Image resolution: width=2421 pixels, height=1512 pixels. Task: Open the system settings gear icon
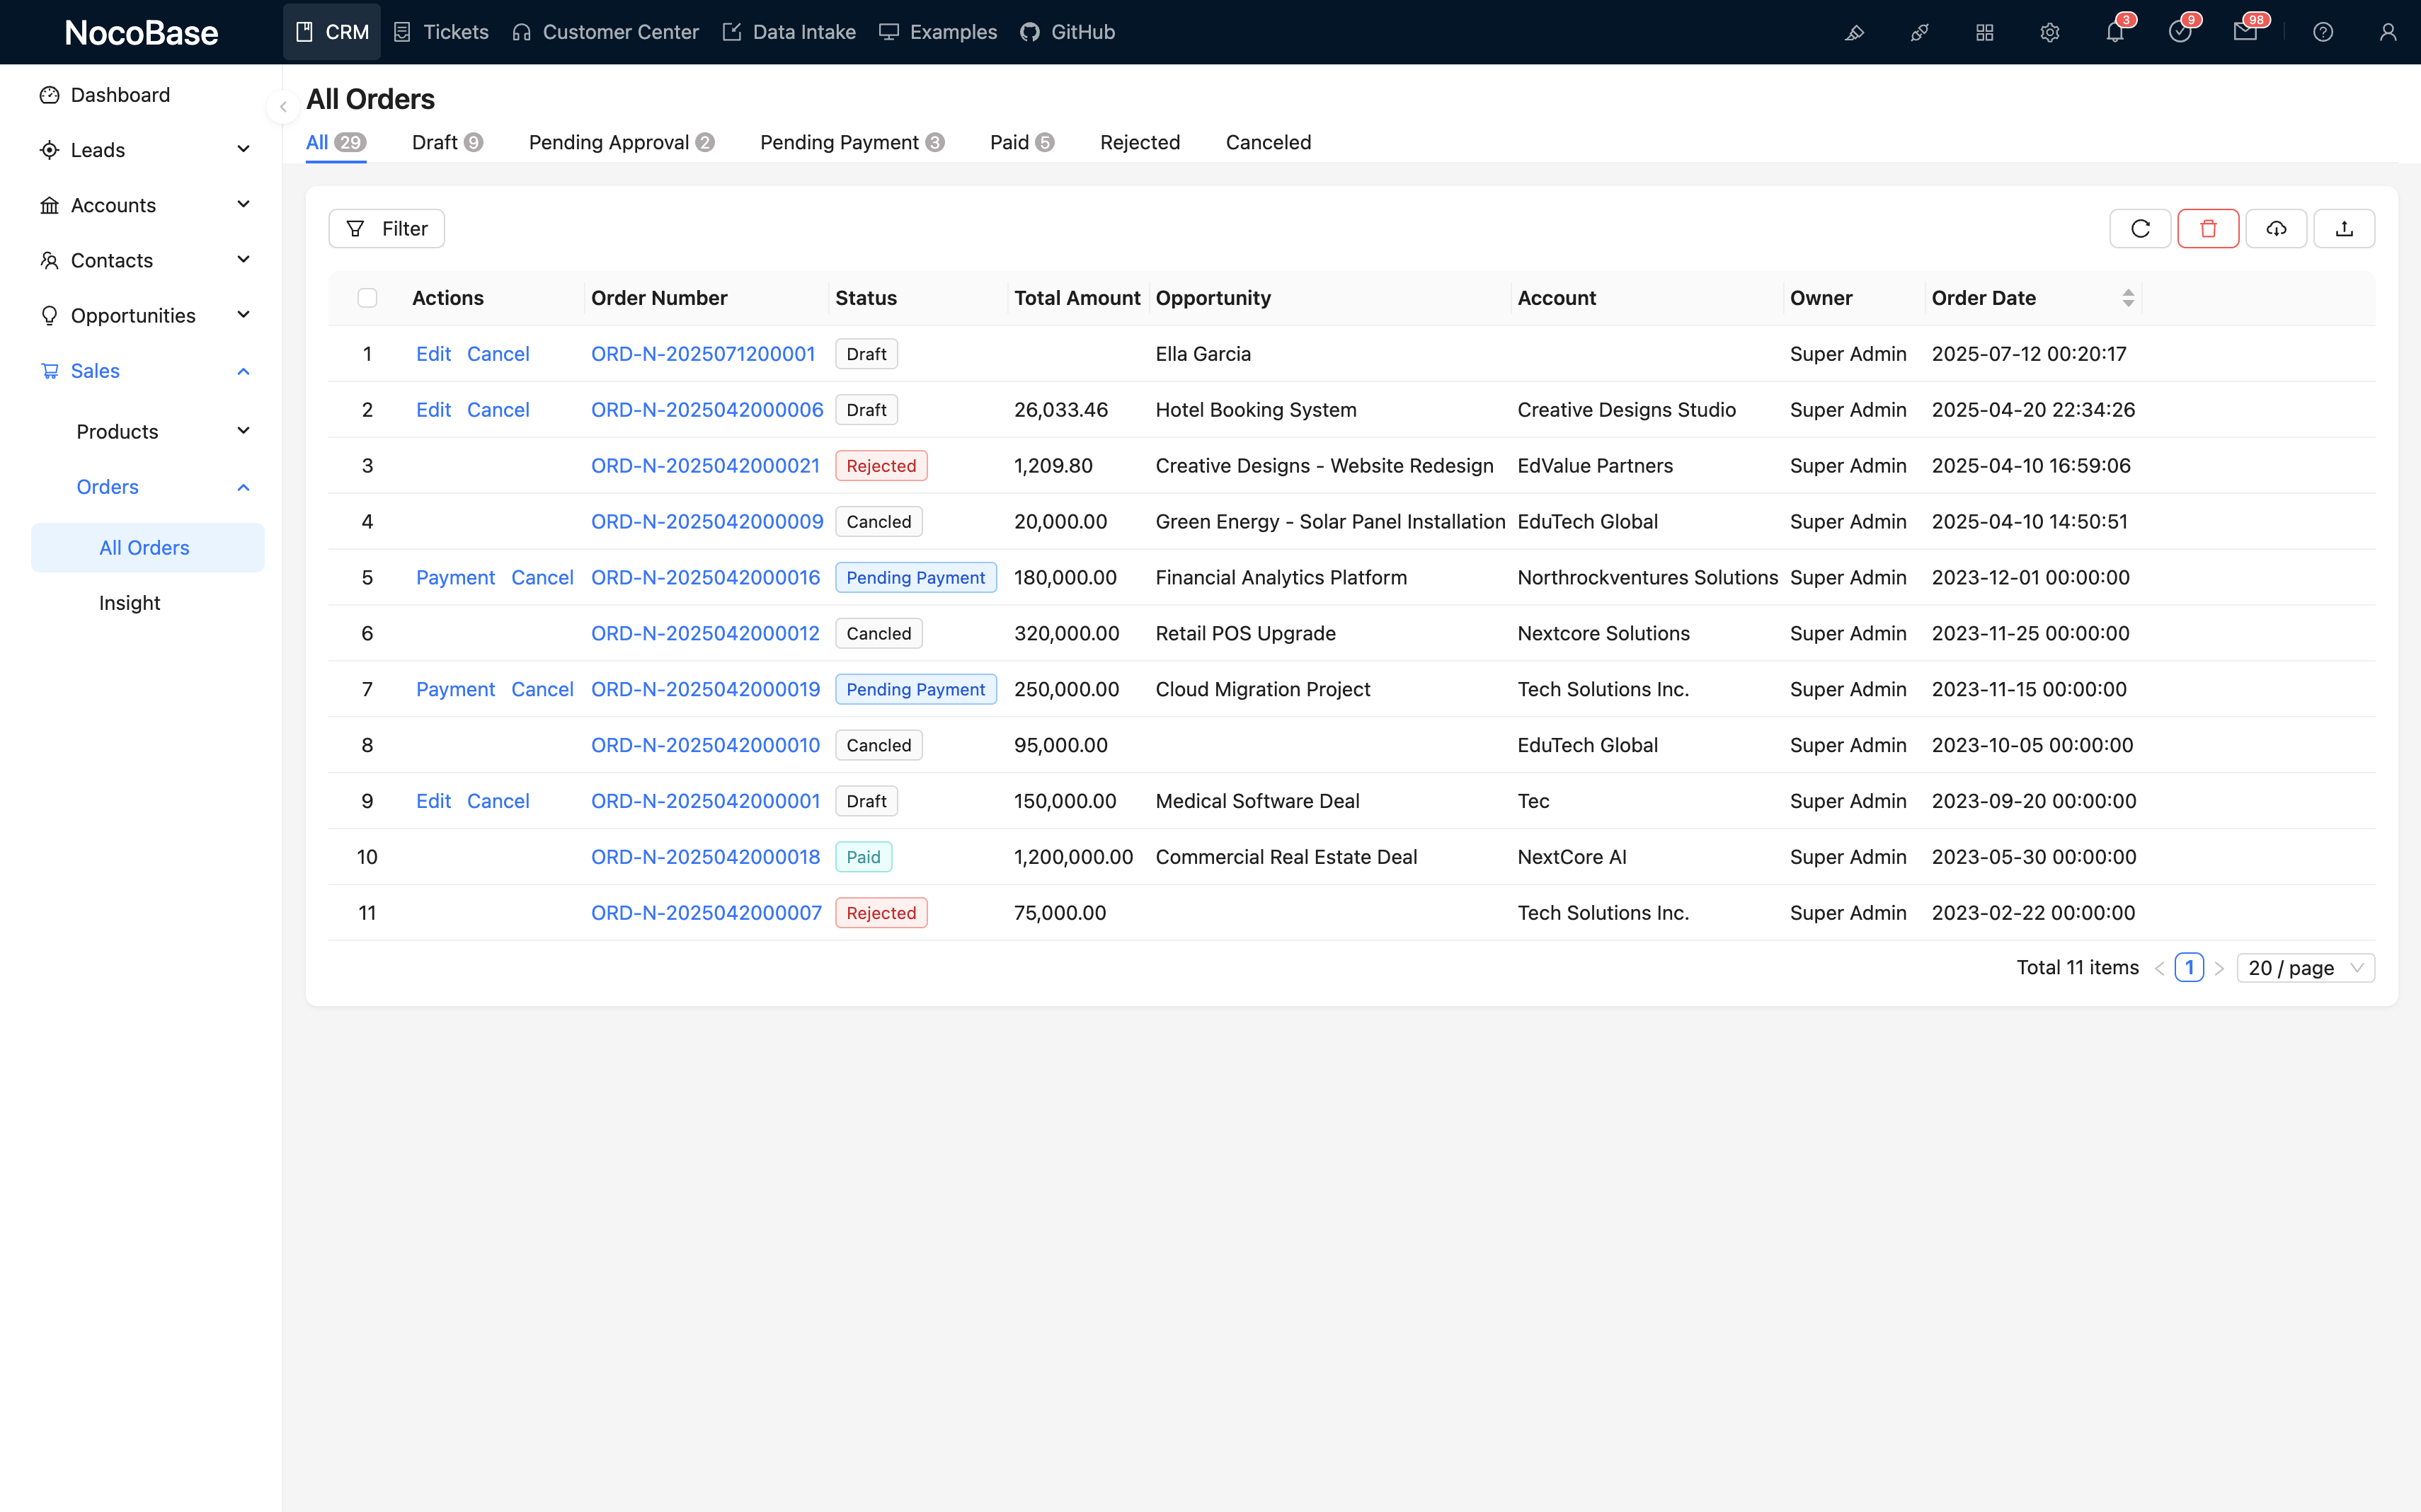tap(2050, 32)
